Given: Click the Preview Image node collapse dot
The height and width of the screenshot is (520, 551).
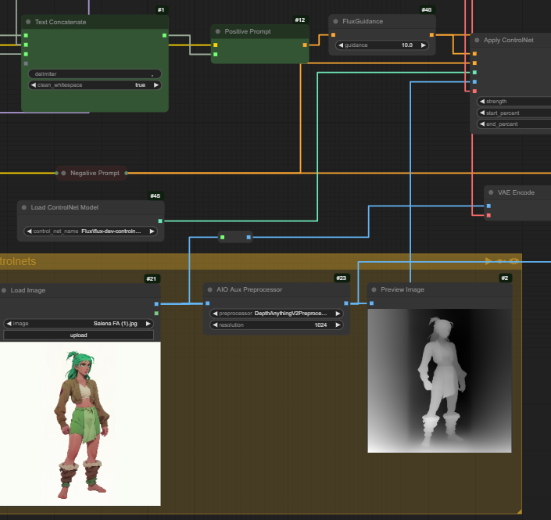Looking at the screenshot, I should [x=374, y=289].
